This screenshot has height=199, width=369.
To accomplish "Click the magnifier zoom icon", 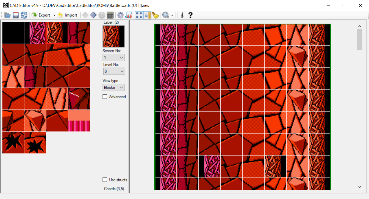I will (x=166, y=15).
